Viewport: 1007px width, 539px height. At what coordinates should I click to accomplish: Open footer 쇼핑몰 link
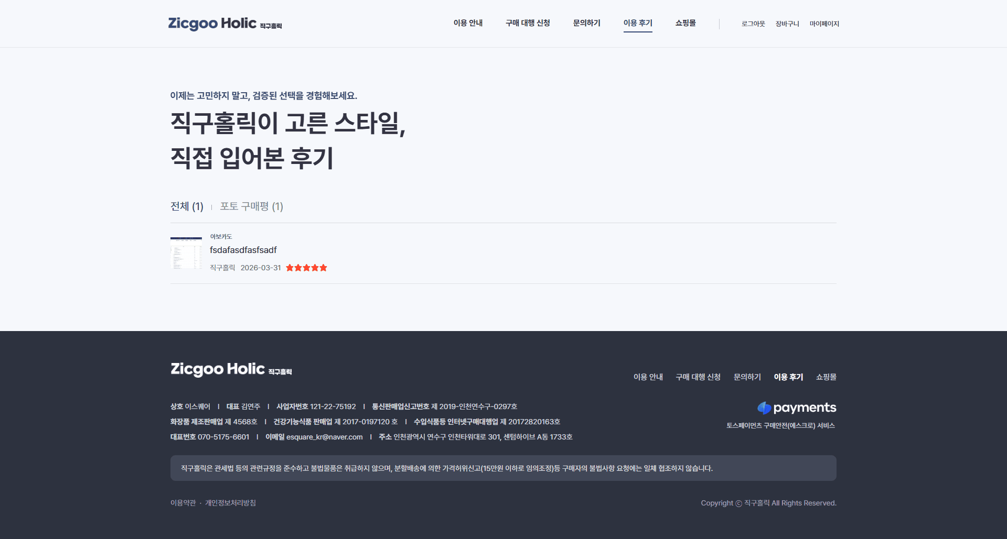point(826,377)
